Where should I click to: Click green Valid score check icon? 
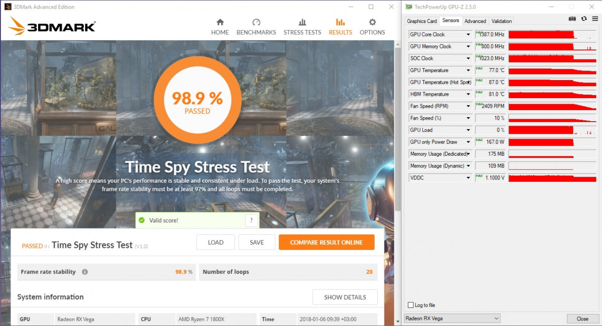click(141, 220)
